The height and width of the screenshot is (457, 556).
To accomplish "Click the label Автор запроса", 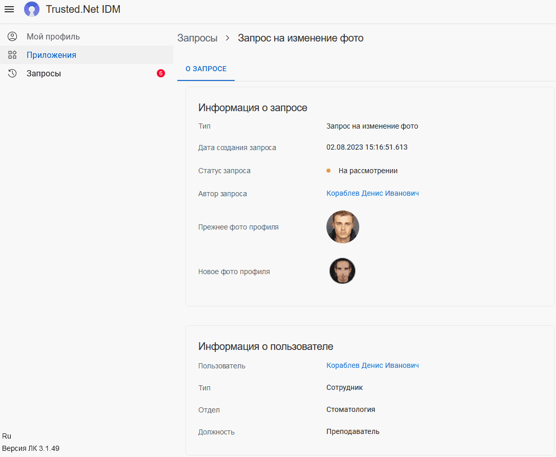I will tap(222, 194).
